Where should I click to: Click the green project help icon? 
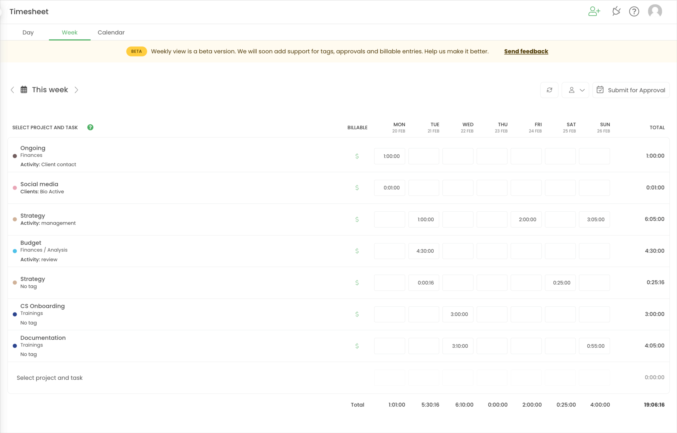[90, 127]
